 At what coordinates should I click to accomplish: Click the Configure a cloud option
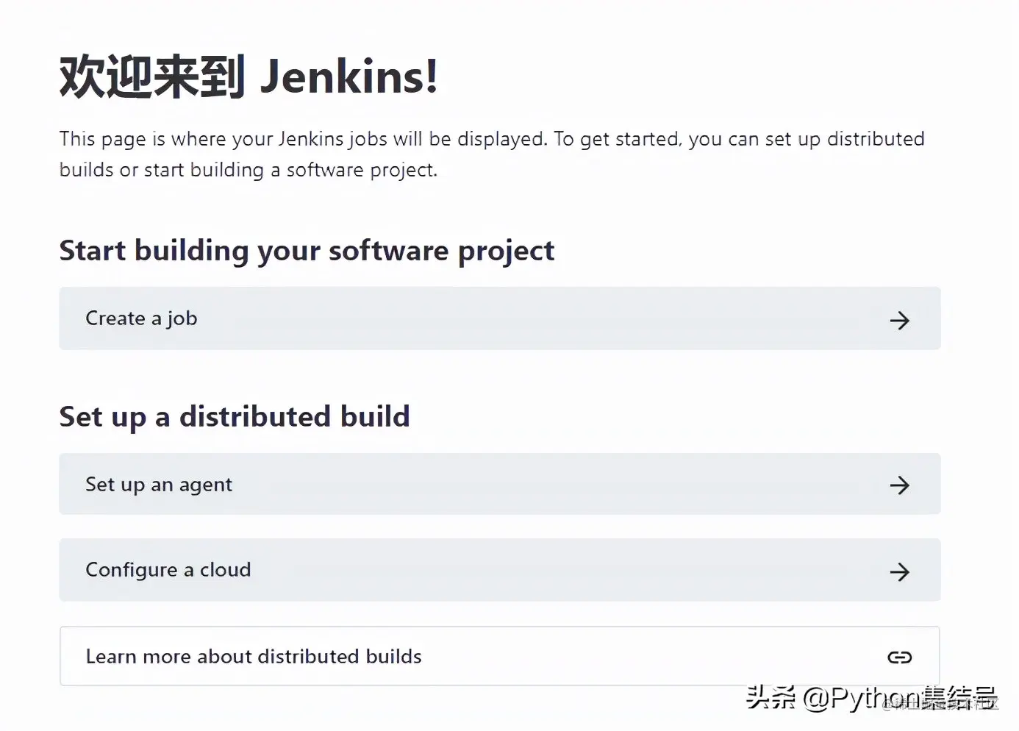point(500,569)
